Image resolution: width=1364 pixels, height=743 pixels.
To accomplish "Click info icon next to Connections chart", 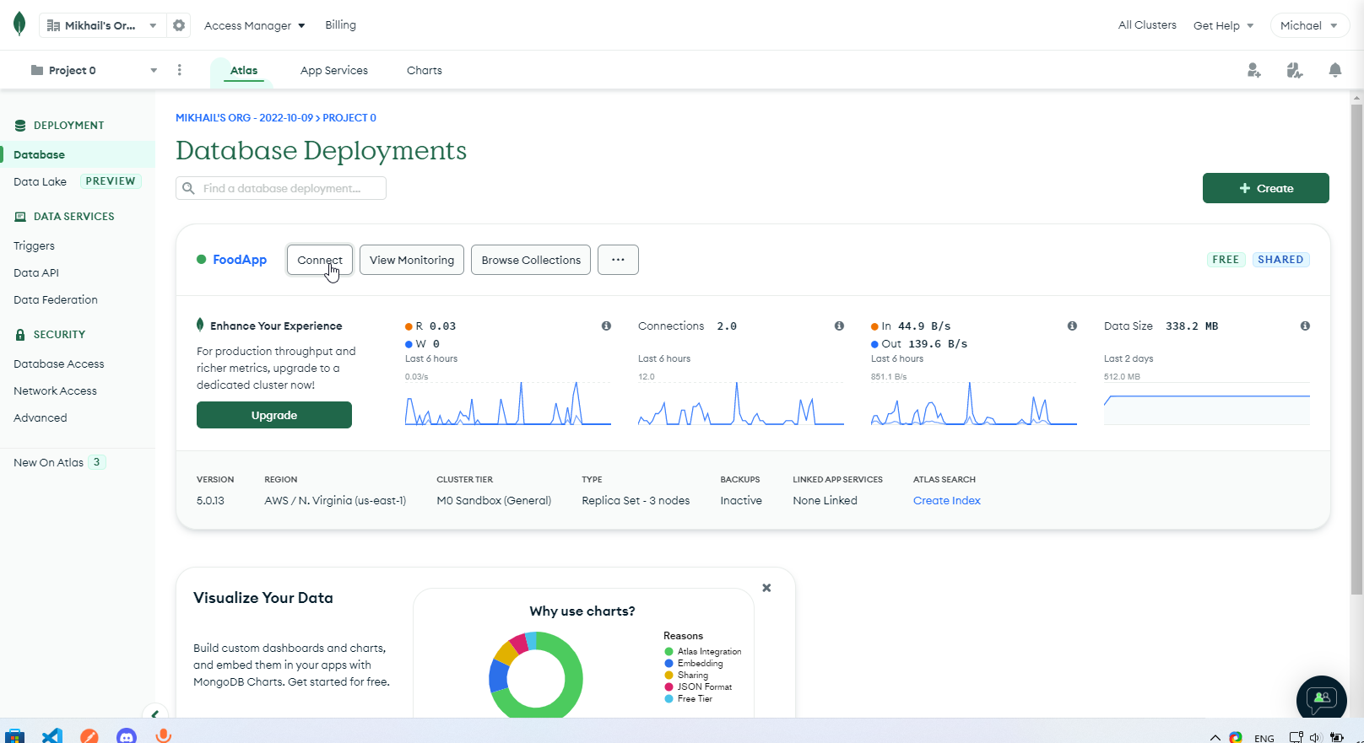I will [839, 326].
